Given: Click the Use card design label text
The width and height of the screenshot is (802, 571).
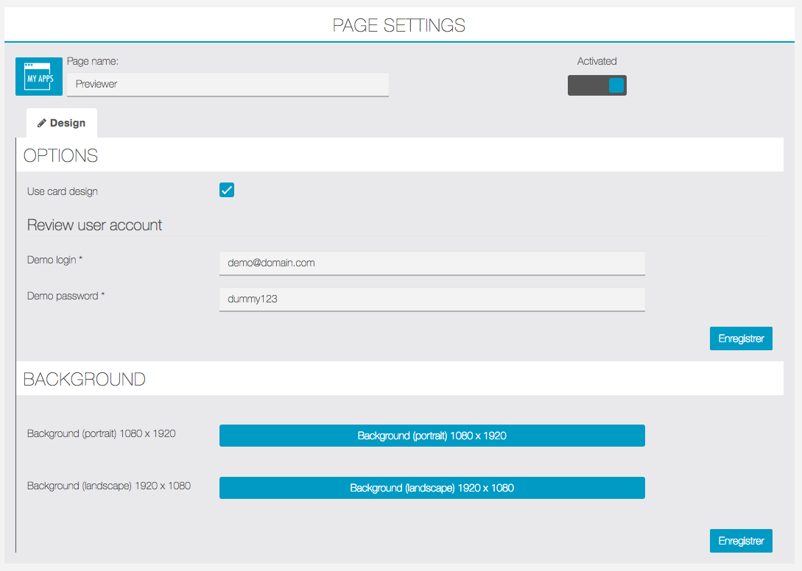Looking at the screenshot, I should tap(63, 191).
